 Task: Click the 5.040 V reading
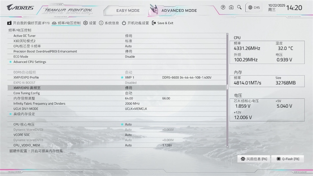click(284, 106)
